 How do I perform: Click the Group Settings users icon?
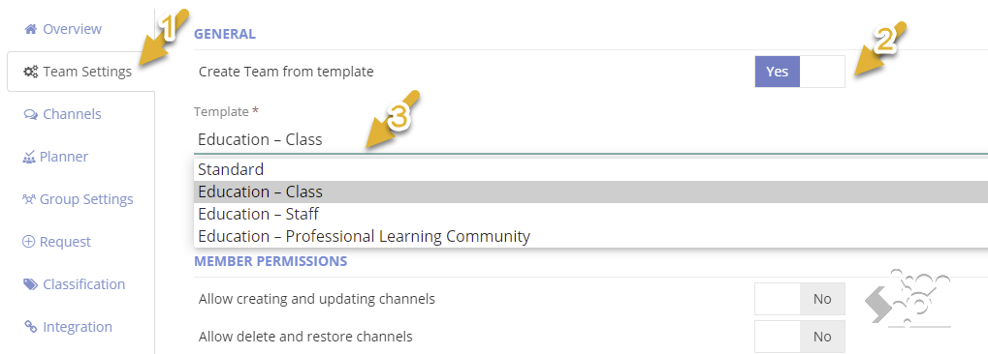coord(29,200)
